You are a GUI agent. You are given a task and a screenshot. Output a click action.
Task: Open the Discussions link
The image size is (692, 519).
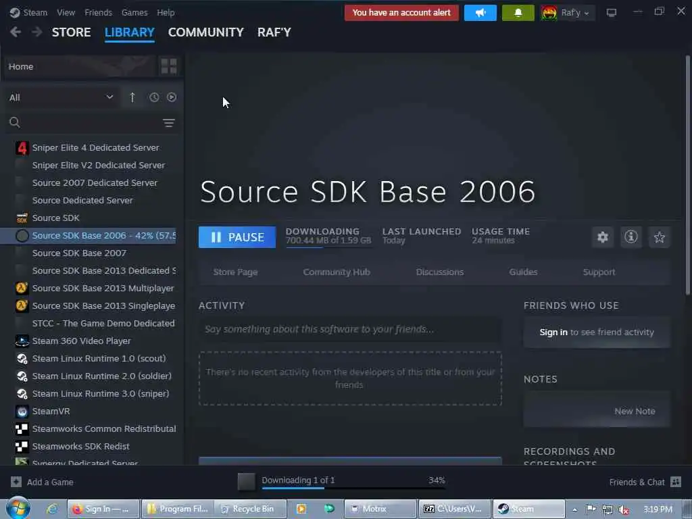439,272
